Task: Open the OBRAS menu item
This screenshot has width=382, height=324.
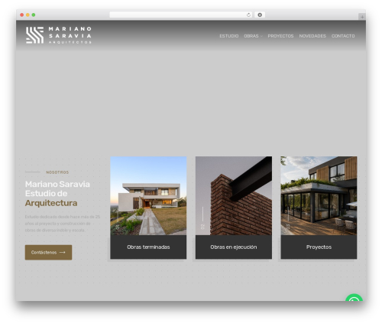Action: click(251, 36)
